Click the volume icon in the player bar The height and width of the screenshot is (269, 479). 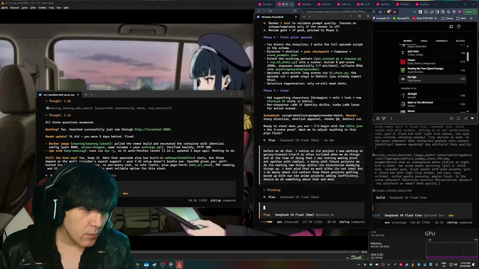(451, 118)
